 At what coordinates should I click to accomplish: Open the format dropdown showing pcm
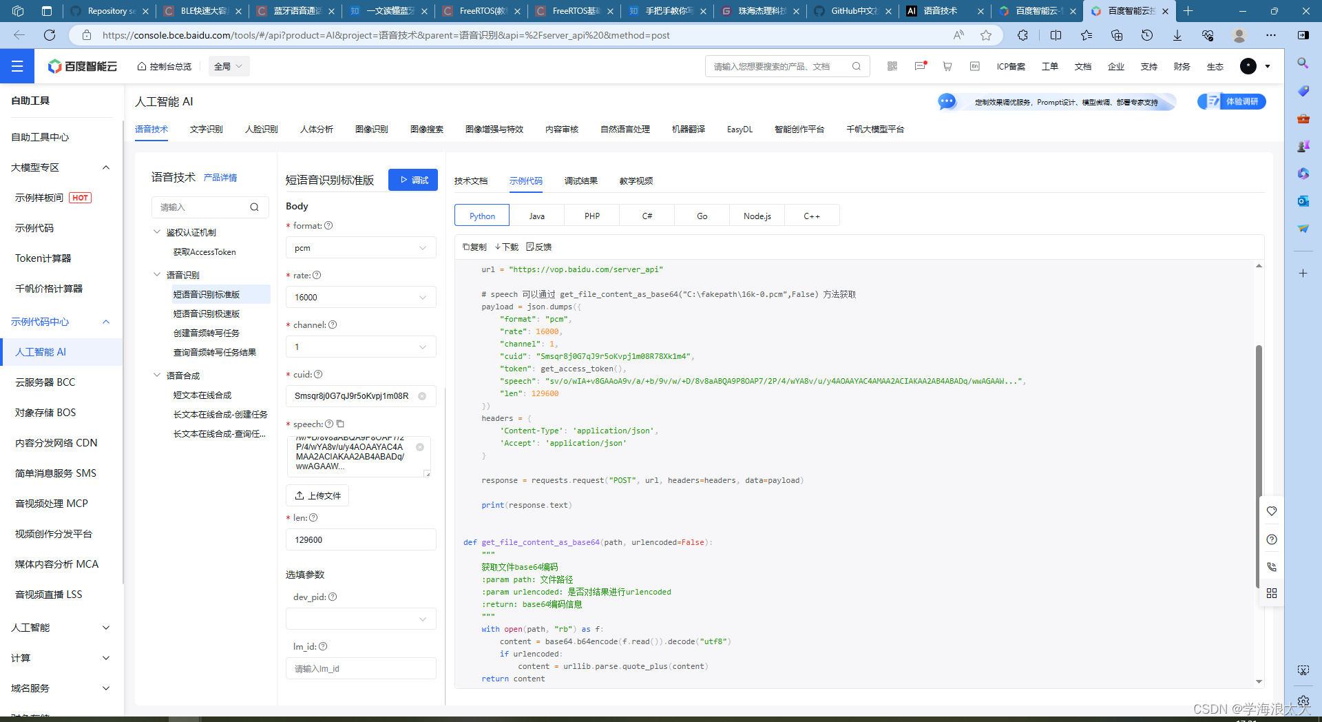coord(361,248)
